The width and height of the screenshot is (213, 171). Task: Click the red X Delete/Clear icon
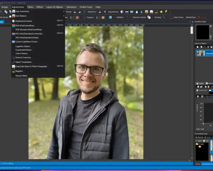199,17
